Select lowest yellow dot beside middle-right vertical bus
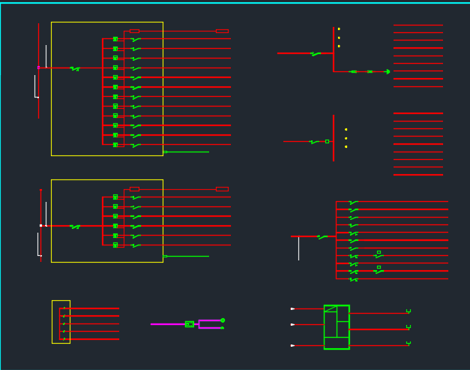 coord(346,147)
